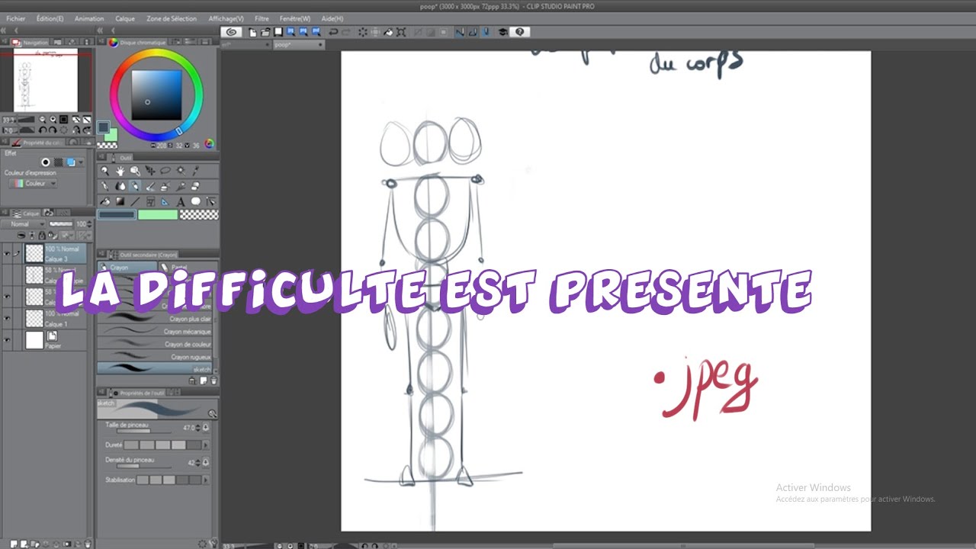976x549 pixels.
Task: Select the Magic wand auto-select tool
Action: pyautogui.click(x=181, y=171)
